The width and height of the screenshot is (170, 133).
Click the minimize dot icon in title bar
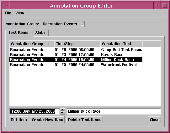coord(157,5)
